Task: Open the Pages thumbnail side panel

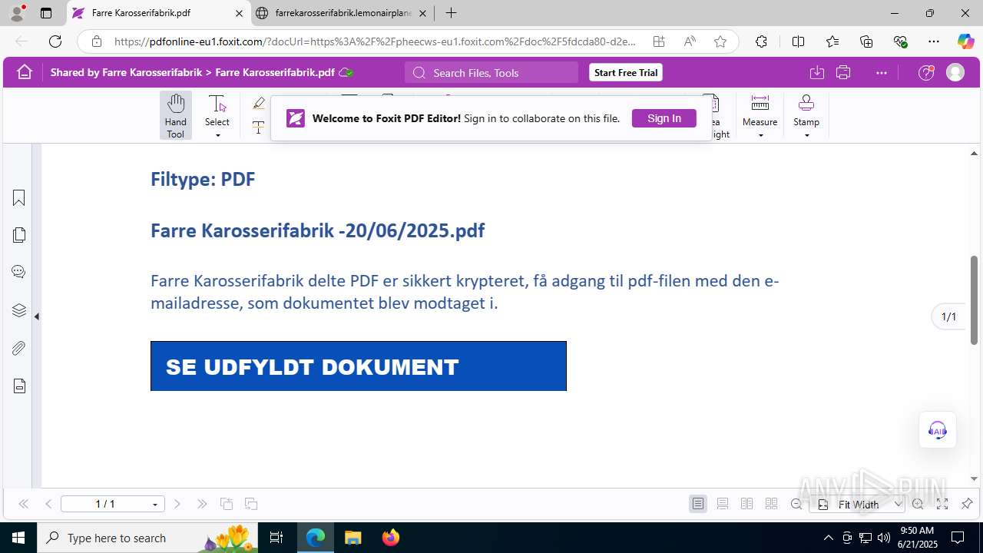Action: pos(19,235)
